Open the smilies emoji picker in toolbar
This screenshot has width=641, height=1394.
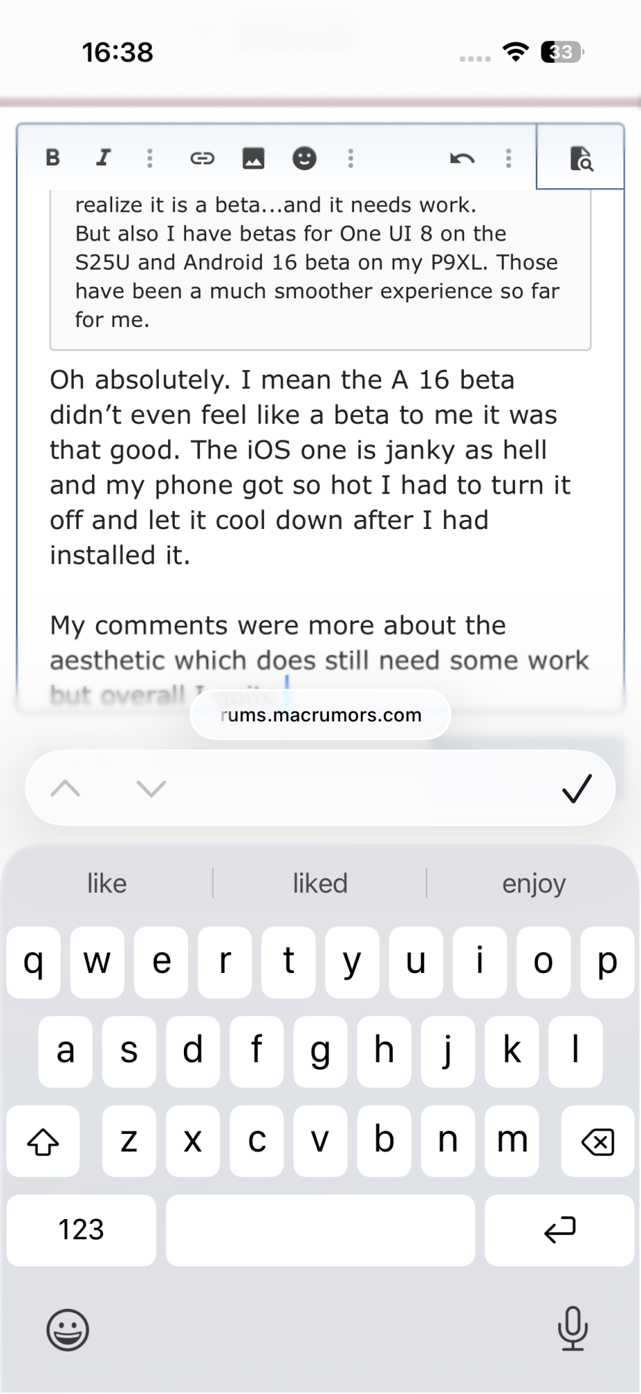pos(304,158)
